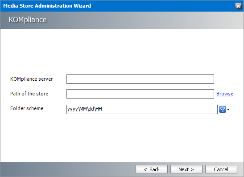Click the empty field right of 'KOMpliance server'
This screenshot has width=244, height=177.
(140, 79)
